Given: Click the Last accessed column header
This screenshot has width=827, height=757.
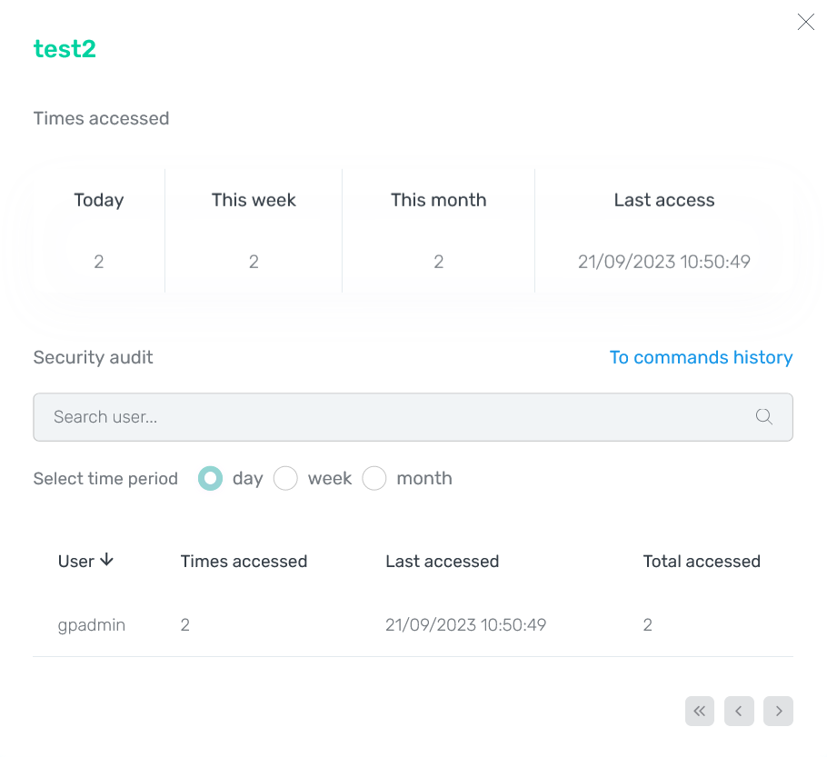Looking at the screenshot, I should pyautogui.click(x=442, y=561).
